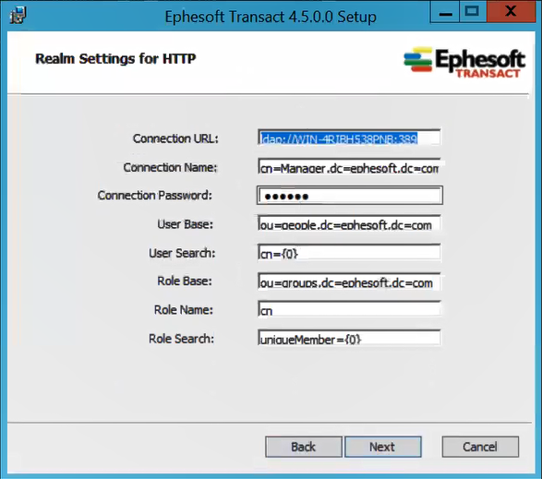
Task: Focus the Connection URL field
Action: (x=349, y=138)
